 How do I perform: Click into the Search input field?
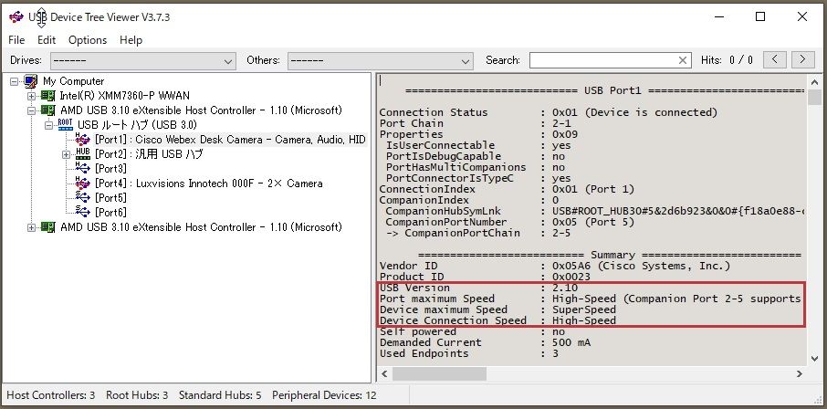click(x=602, y=60)
